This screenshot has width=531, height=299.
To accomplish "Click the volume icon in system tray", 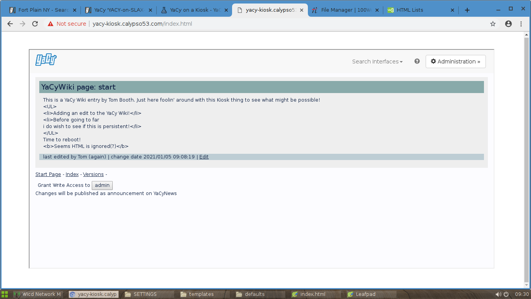I will [498, 294].
